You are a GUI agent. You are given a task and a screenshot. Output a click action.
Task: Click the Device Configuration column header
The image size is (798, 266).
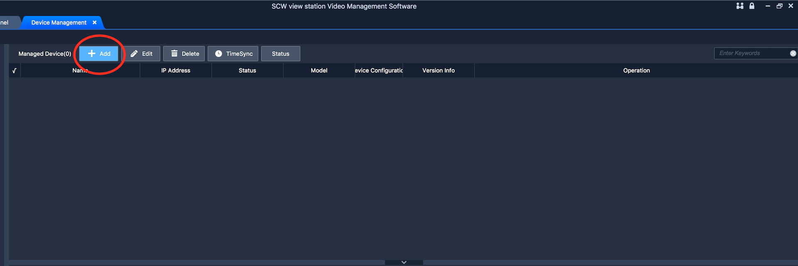(x=379, y=70)
